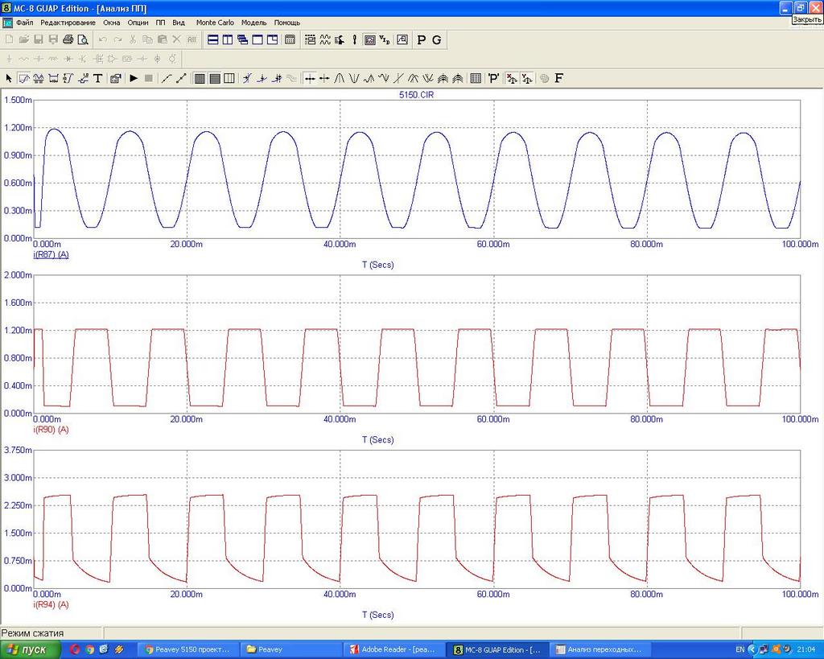Run the analysis with the play arrow
This screenshot has height=659, width=824.
(134, 78)
